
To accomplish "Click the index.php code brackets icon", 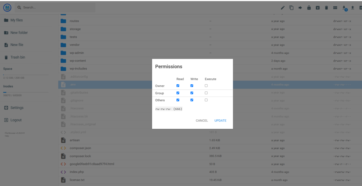I will coord(63,172).
